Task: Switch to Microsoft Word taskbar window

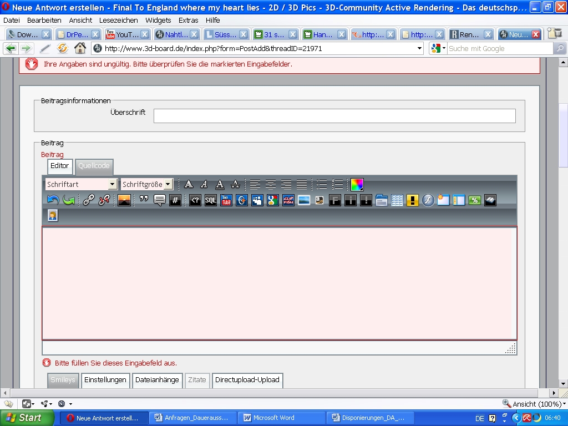Action: 281,418
